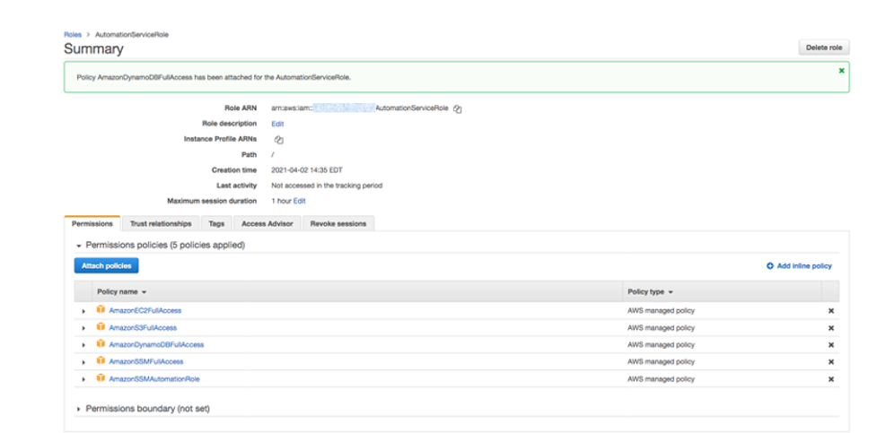
Task: Edit the Maximum session duration
Action: (x=300, y=201)
